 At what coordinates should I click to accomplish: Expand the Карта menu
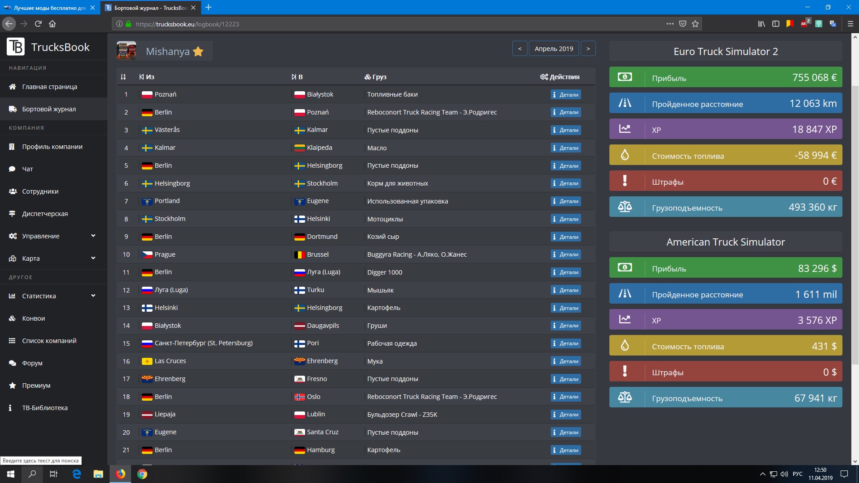tap(54, 258)
